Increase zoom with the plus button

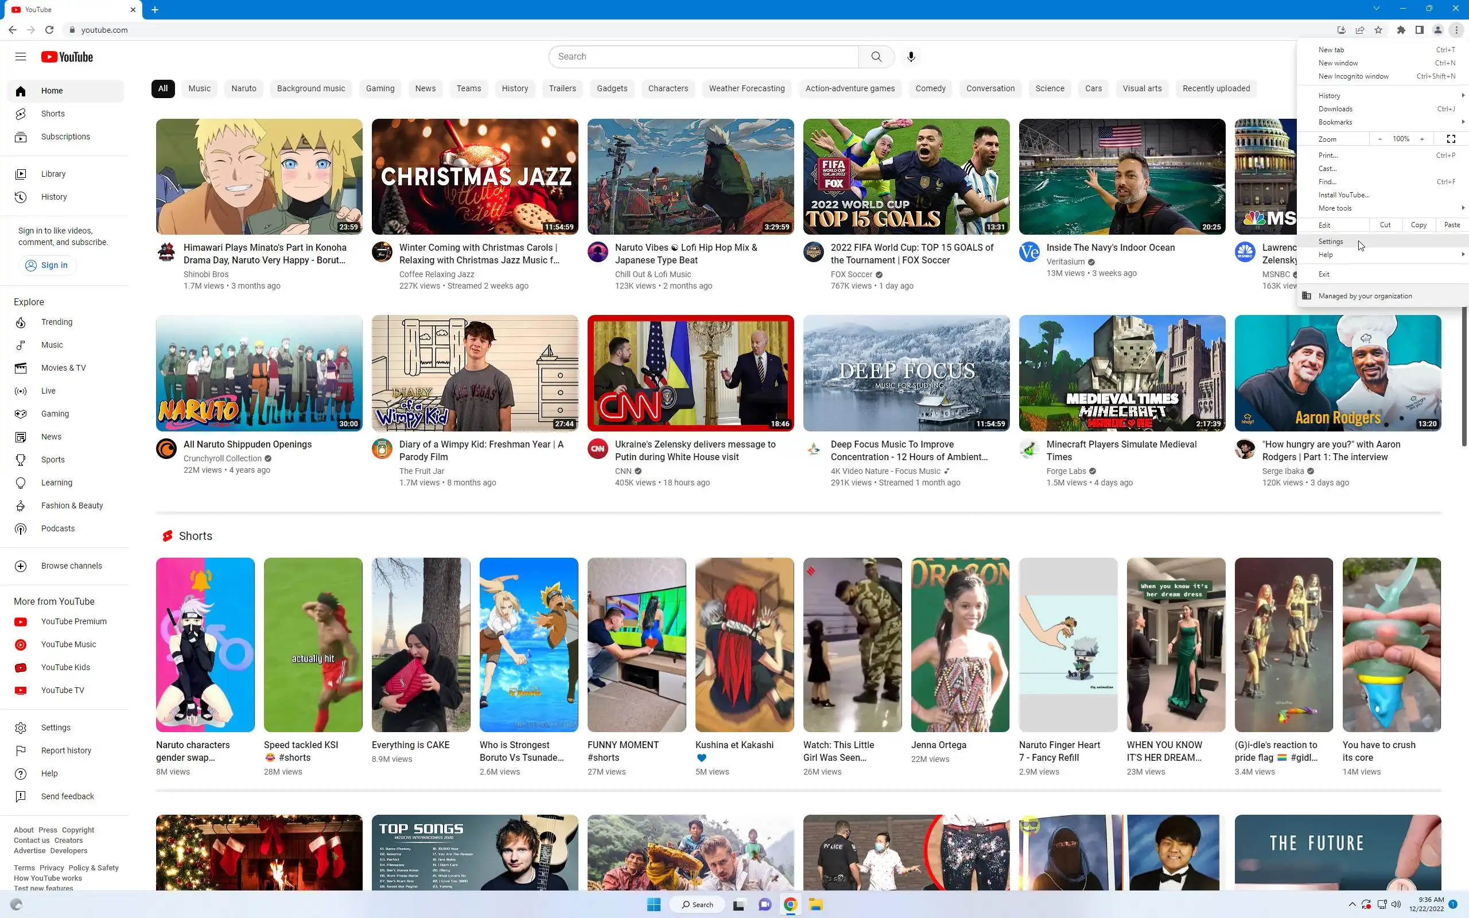click(1421, 139)
